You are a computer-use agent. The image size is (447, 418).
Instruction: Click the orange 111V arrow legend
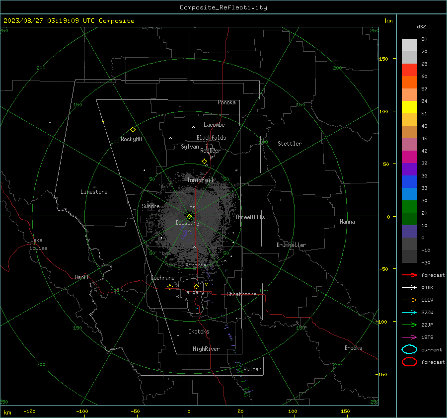point(409,300)
